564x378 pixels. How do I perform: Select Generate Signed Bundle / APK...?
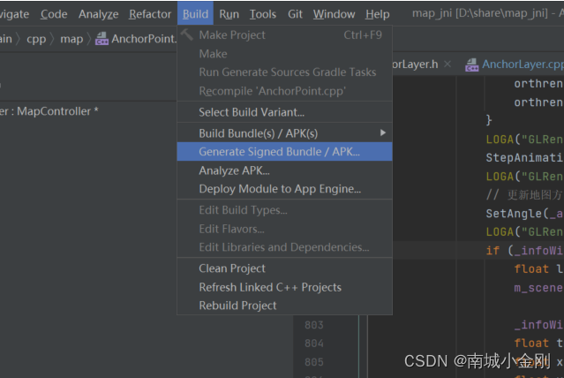284,152
